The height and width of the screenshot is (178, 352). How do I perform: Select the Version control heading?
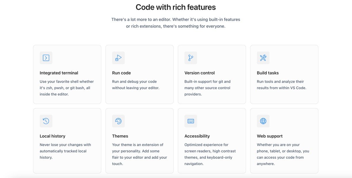point(200,73)
